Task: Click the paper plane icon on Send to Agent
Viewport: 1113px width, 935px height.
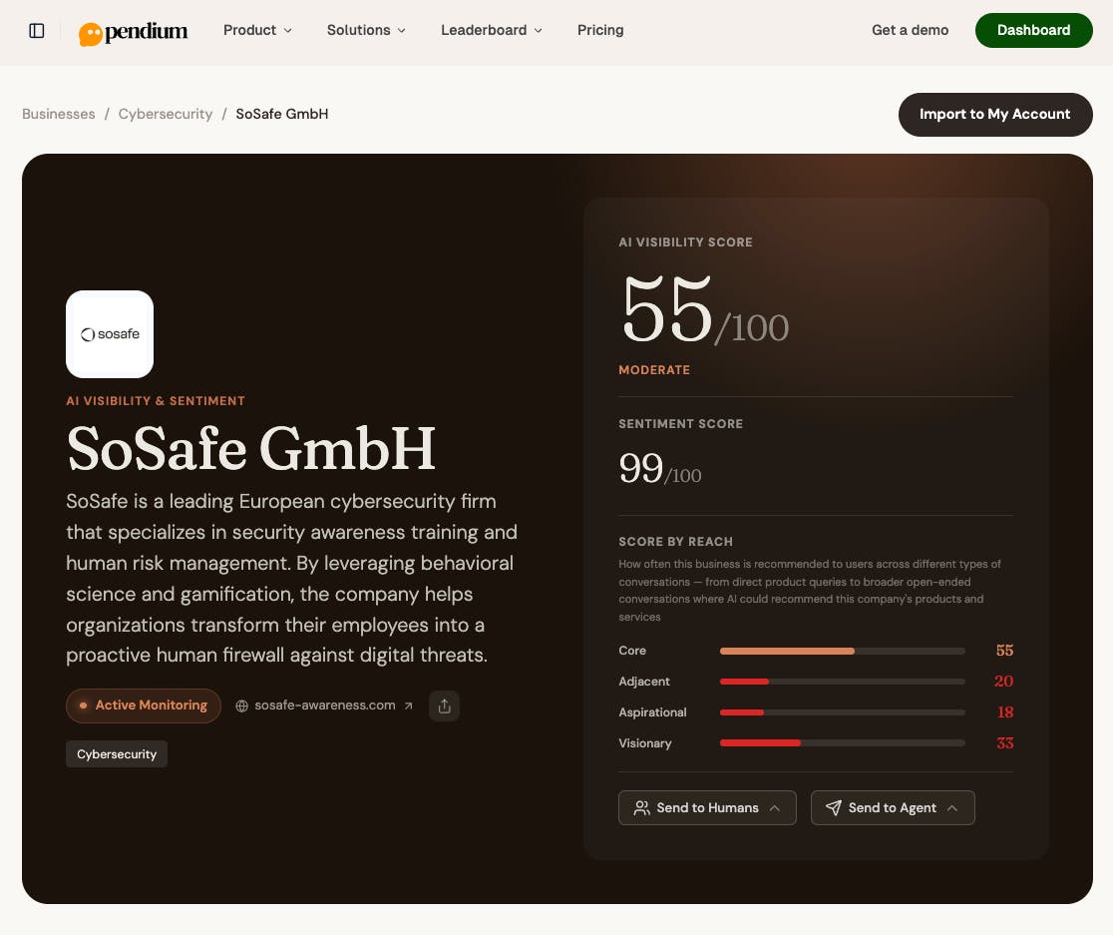Action: click(834, 808)
